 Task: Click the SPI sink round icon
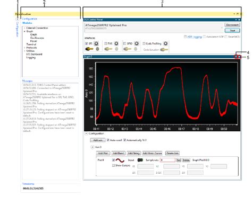click(x=97, y=49)
